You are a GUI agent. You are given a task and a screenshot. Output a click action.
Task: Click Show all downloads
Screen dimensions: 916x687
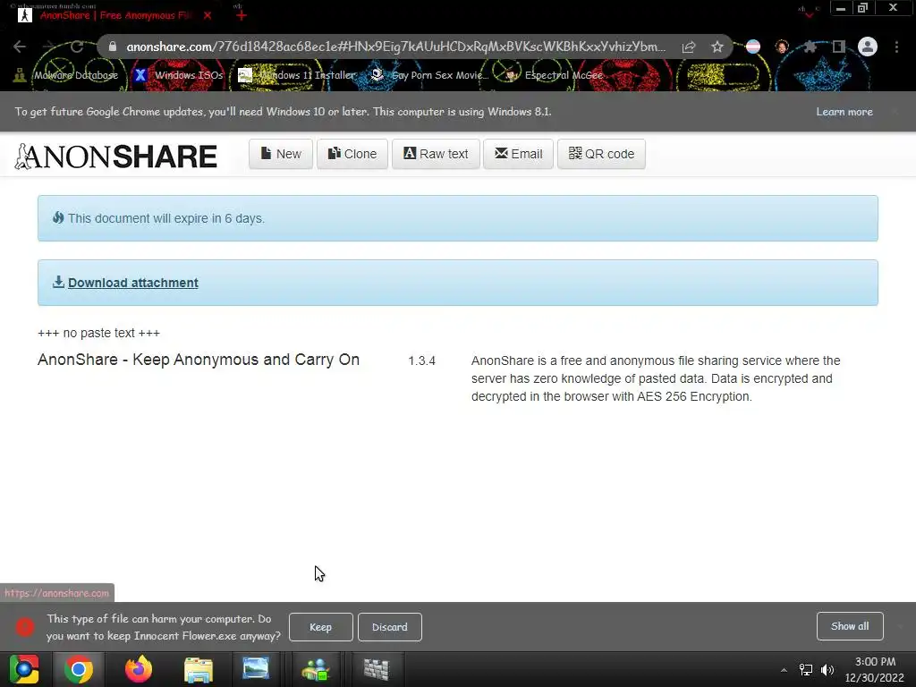click(850, 626)
